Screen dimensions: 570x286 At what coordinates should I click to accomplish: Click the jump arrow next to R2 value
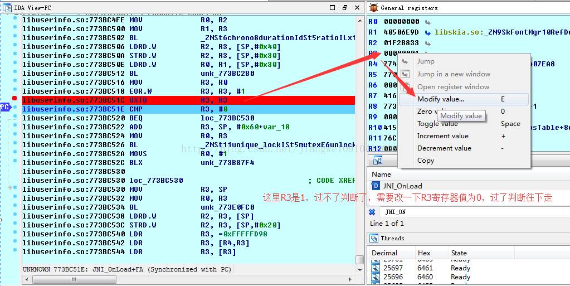[x=427, y=43]
